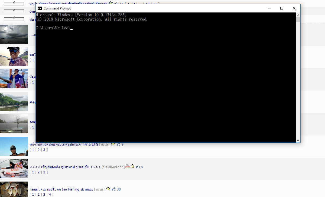Image resolution: width=325 pixels, height=197 pixels.
Task: Open the smiling man with sunglasses thumbnail
Action: point(14,57)
